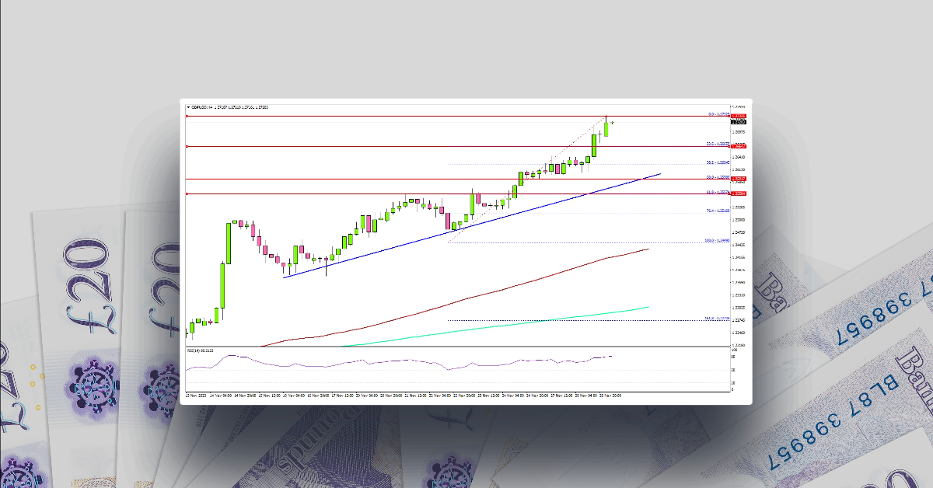This screenshot has width=933, height=488.
Task: Click the 61.8 Fibonacci axis tag
Action: click(x=738, y=193)
